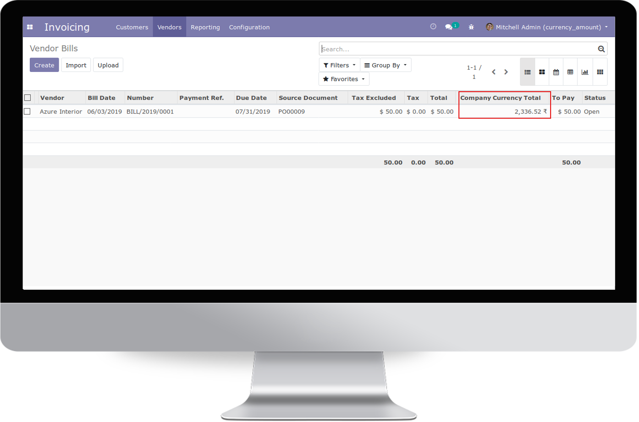The image size is (639, 422).
Task: Click the Upload button
Action: [x=109, y=65]
